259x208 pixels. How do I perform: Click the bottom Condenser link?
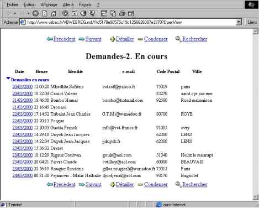click(156, 184)
